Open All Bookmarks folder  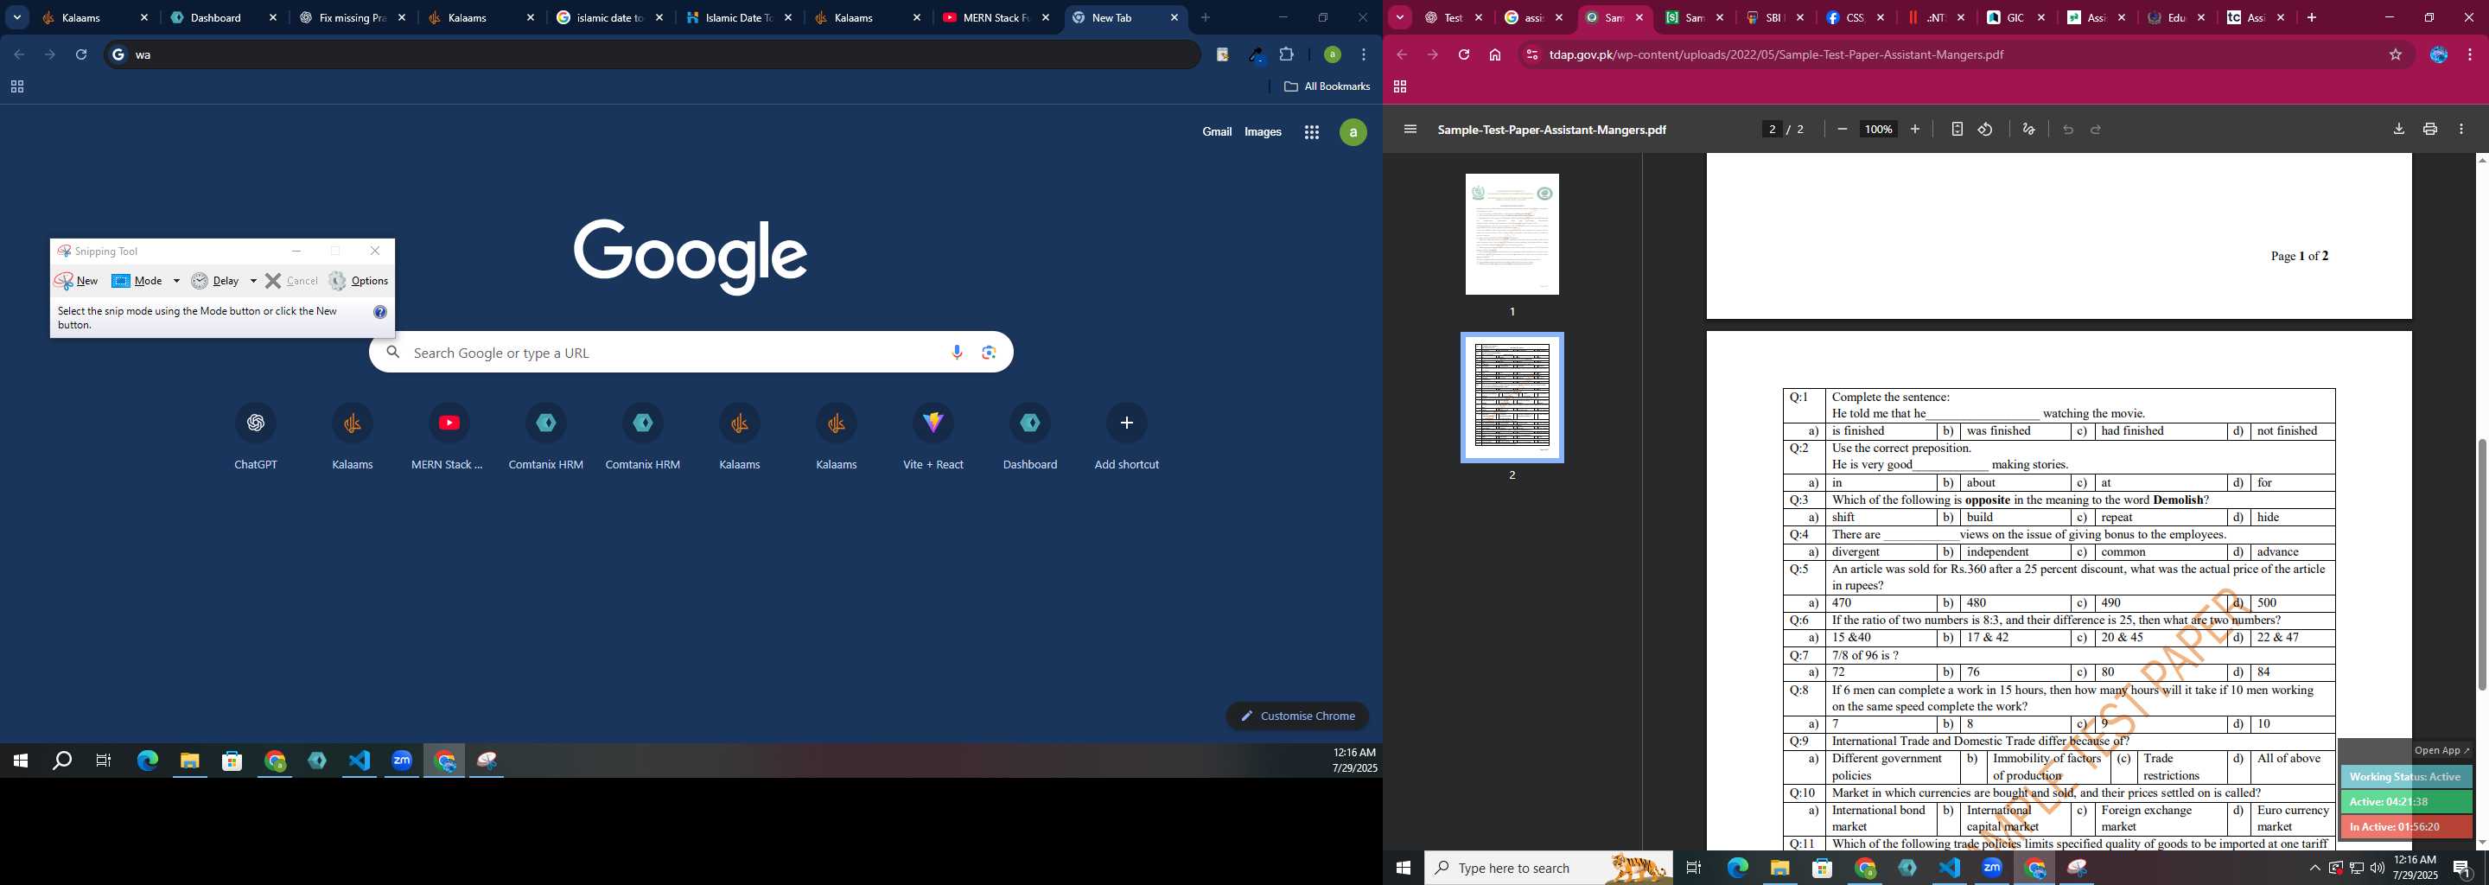click(1327, 87)
